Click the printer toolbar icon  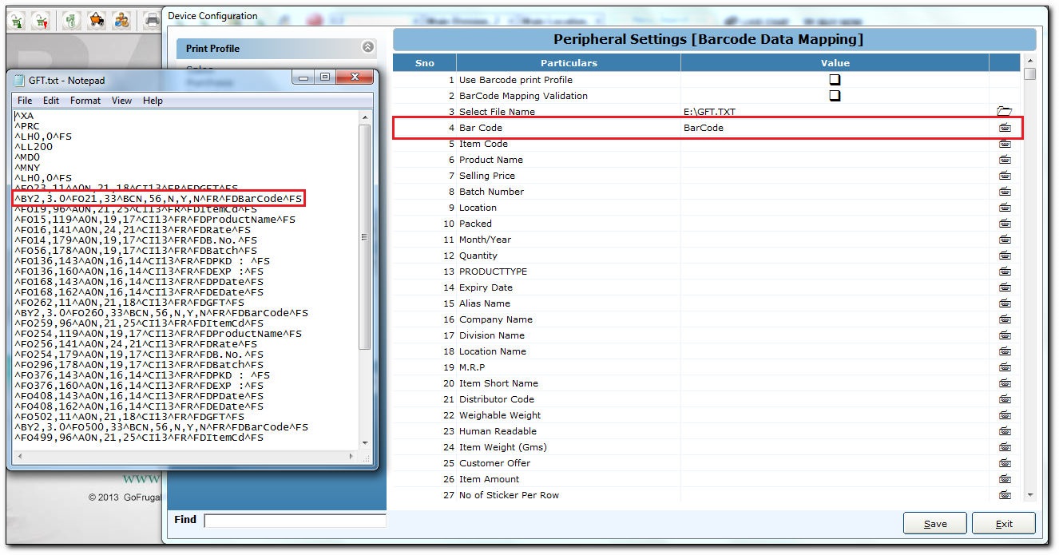point(152,20)
